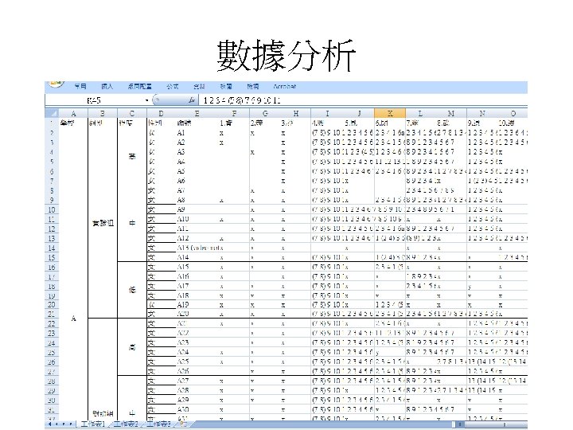Select column N header
The width and height of the screenshot is (573, 430).
coord(482,113)
